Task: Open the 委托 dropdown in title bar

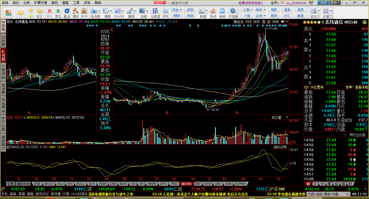Action: (335, 3)
